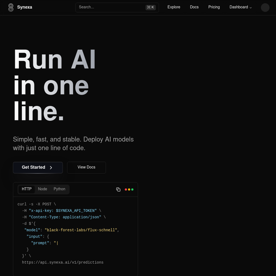Screen dimensions: 276x276
Task: Click the Synexa logo icon
Action: click(x=11, y=7)
